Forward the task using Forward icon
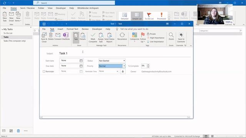The image size is (246, 138). pyautogui.click(x=58, y=36)
